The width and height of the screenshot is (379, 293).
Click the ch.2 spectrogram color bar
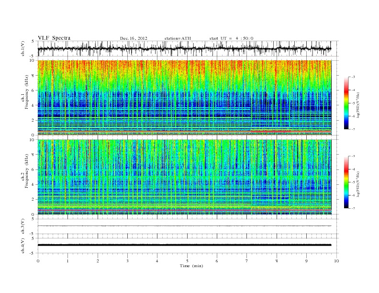pos(346,182)
